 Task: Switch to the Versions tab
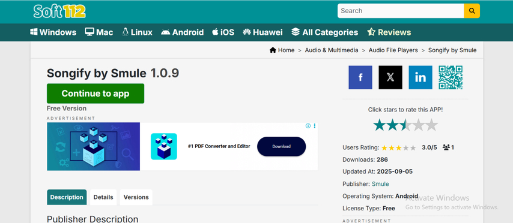pyautogui.click(x=136, y=197)
